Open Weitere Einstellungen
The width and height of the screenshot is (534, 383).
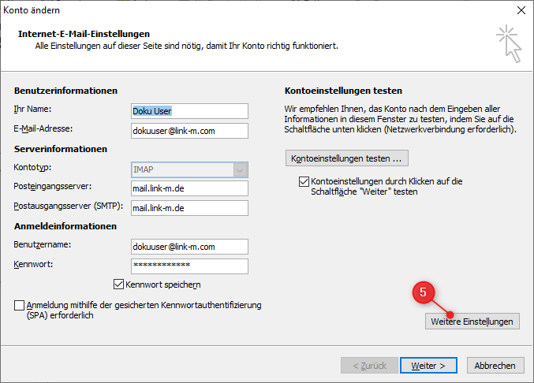coord(472,322)
